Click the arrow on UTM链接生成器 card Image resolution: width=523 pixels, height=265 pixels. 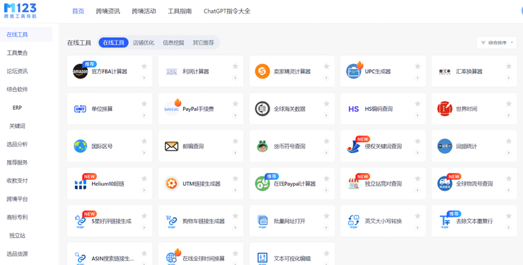point(235,190)
